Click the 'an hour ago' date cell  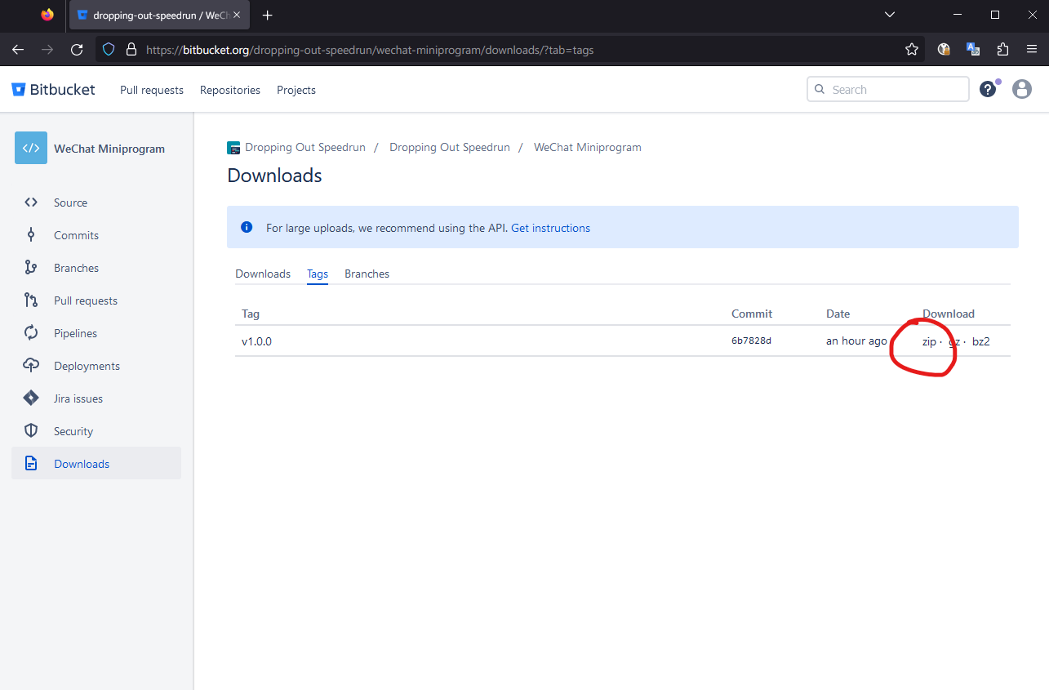(856, 341)
